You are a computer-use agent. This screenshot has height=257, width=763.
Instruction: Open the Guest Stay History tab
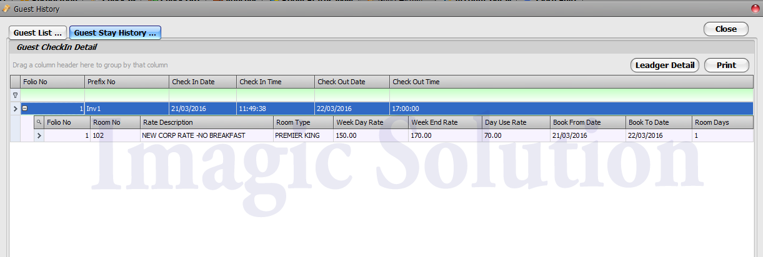tap(115, 32)
